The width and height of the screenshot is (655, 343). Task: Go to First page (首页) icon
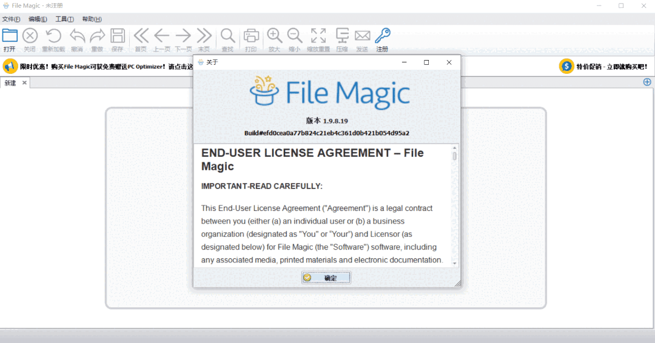coord(141,36)
